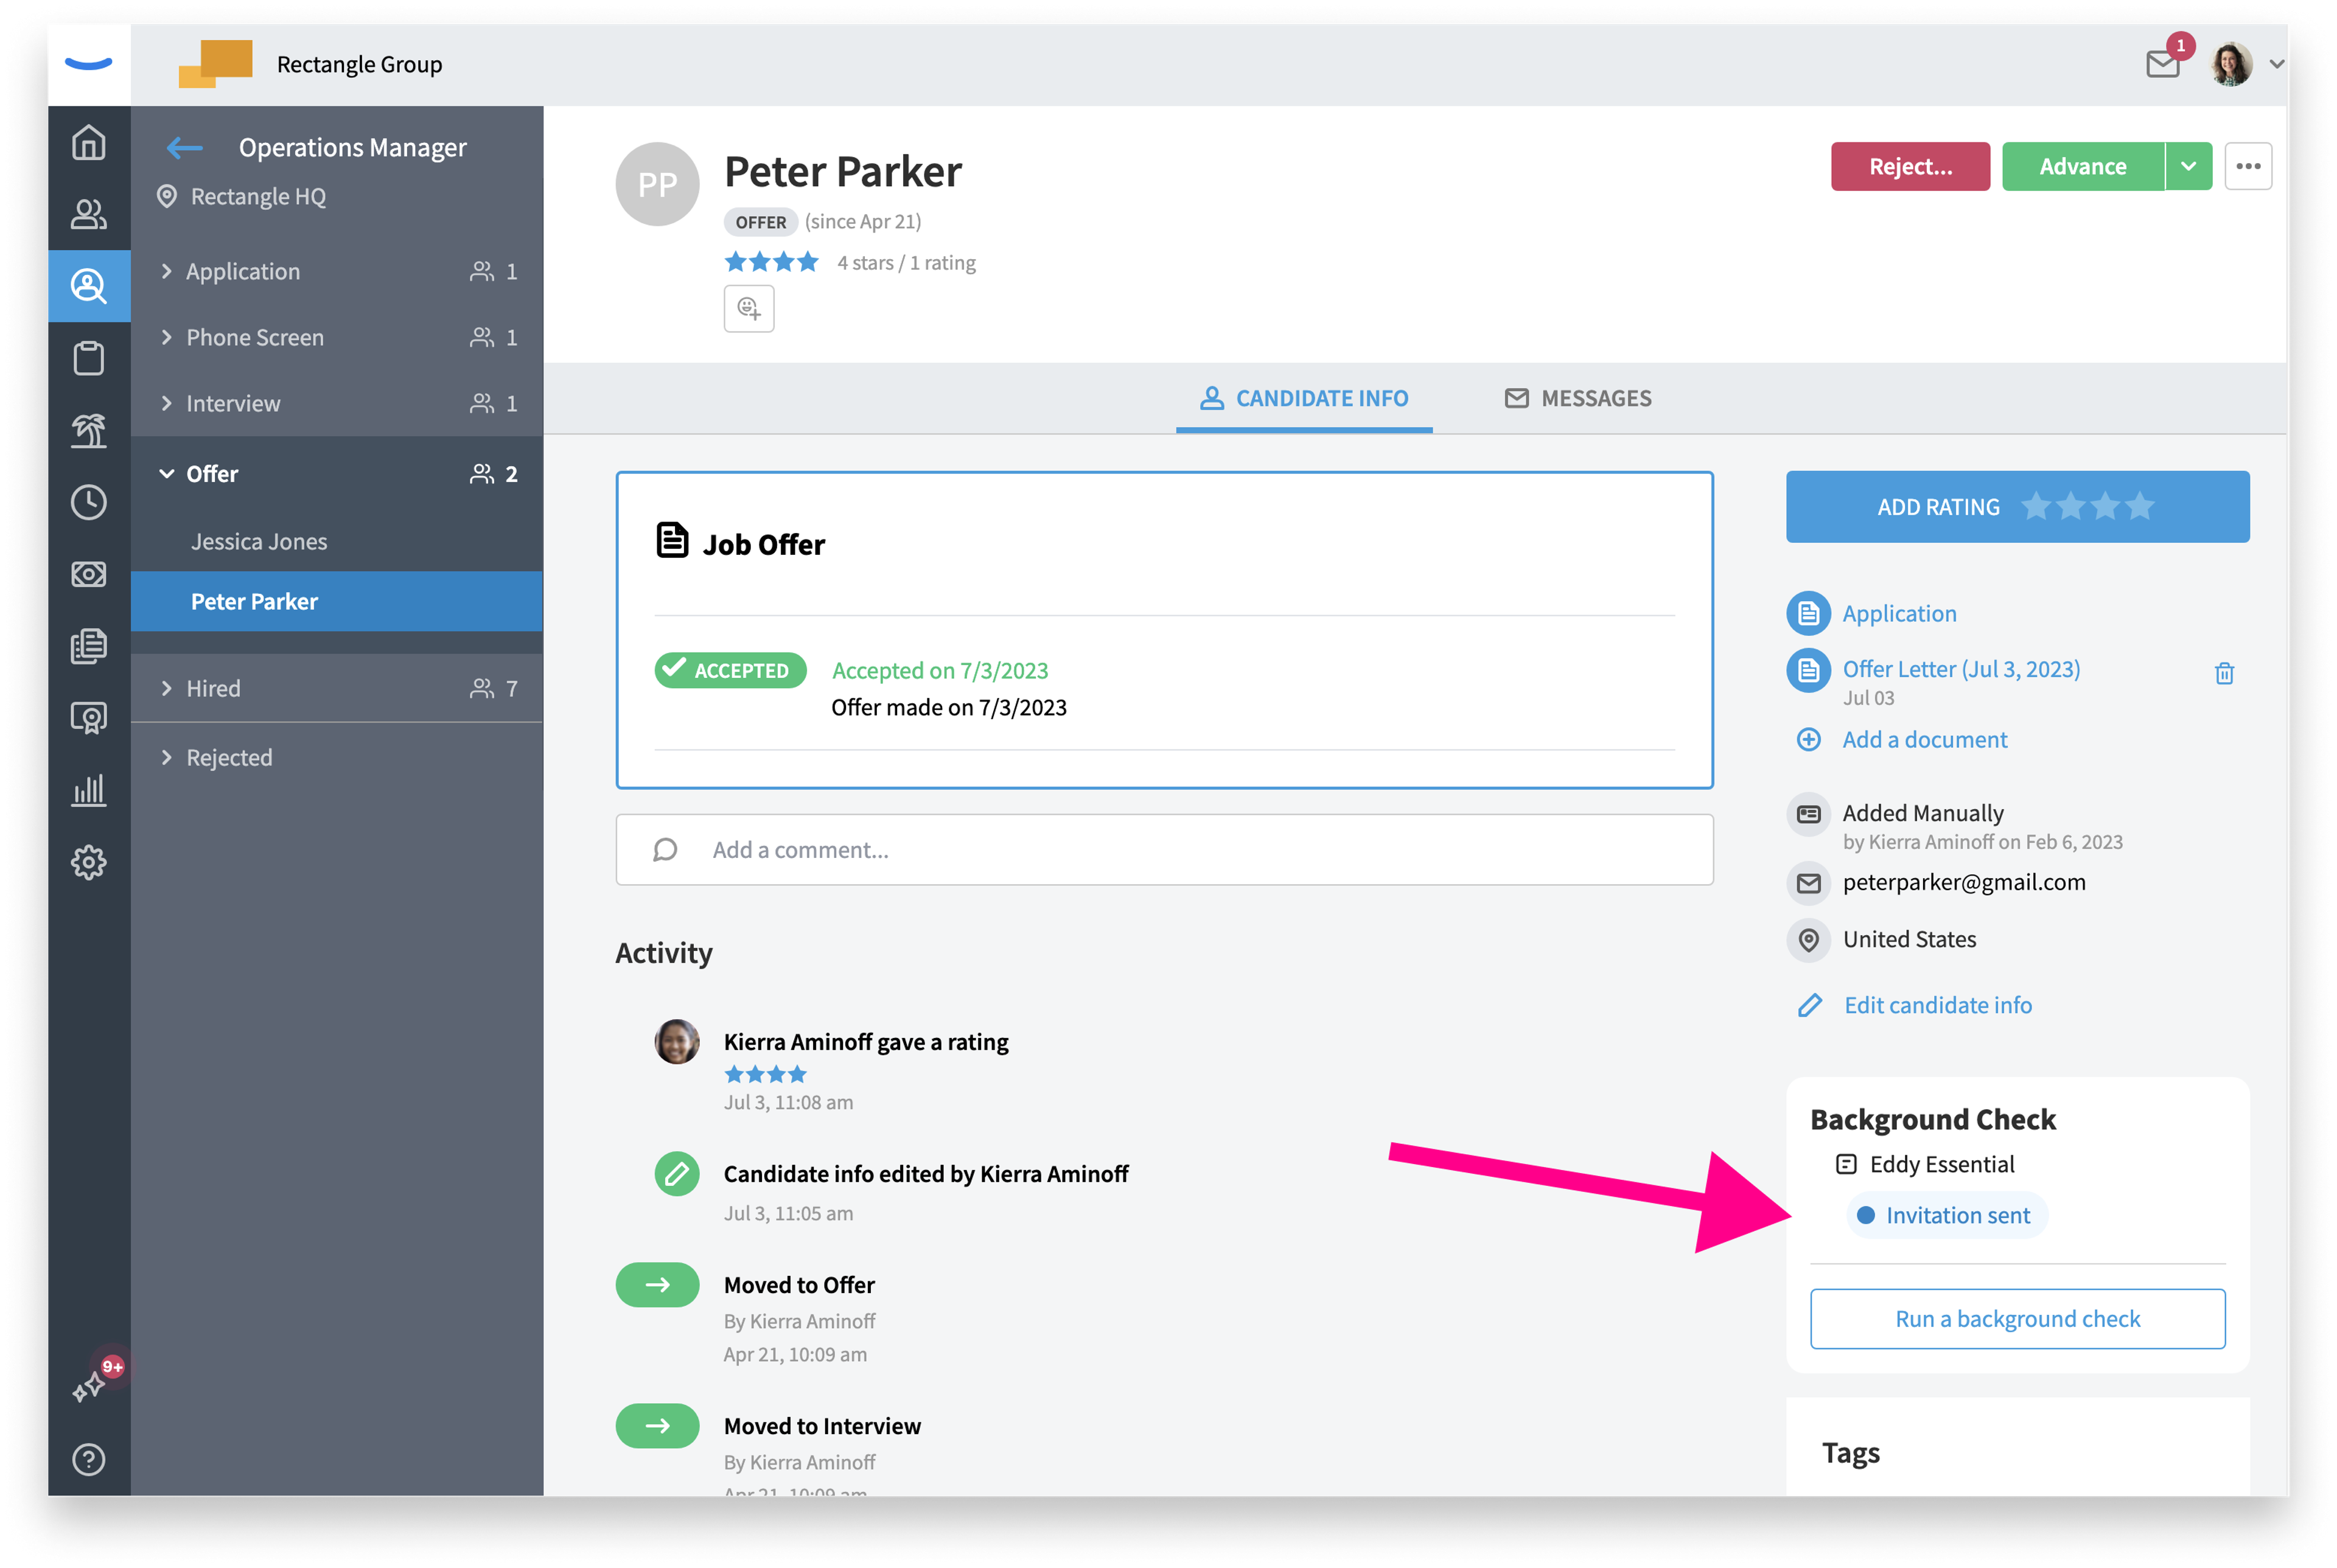Click the 4 stars / 1 rating text
Image resolution: width=2337 pixels, height=1568 pixels.
[x=906, y=263]
